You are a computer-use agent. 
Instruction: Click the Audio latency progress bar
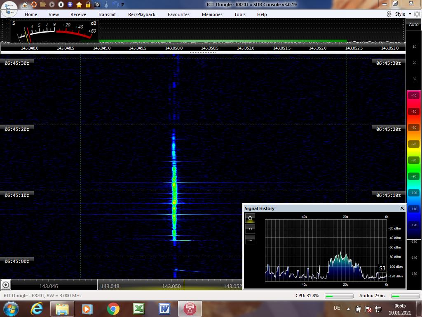pos(406,296)
